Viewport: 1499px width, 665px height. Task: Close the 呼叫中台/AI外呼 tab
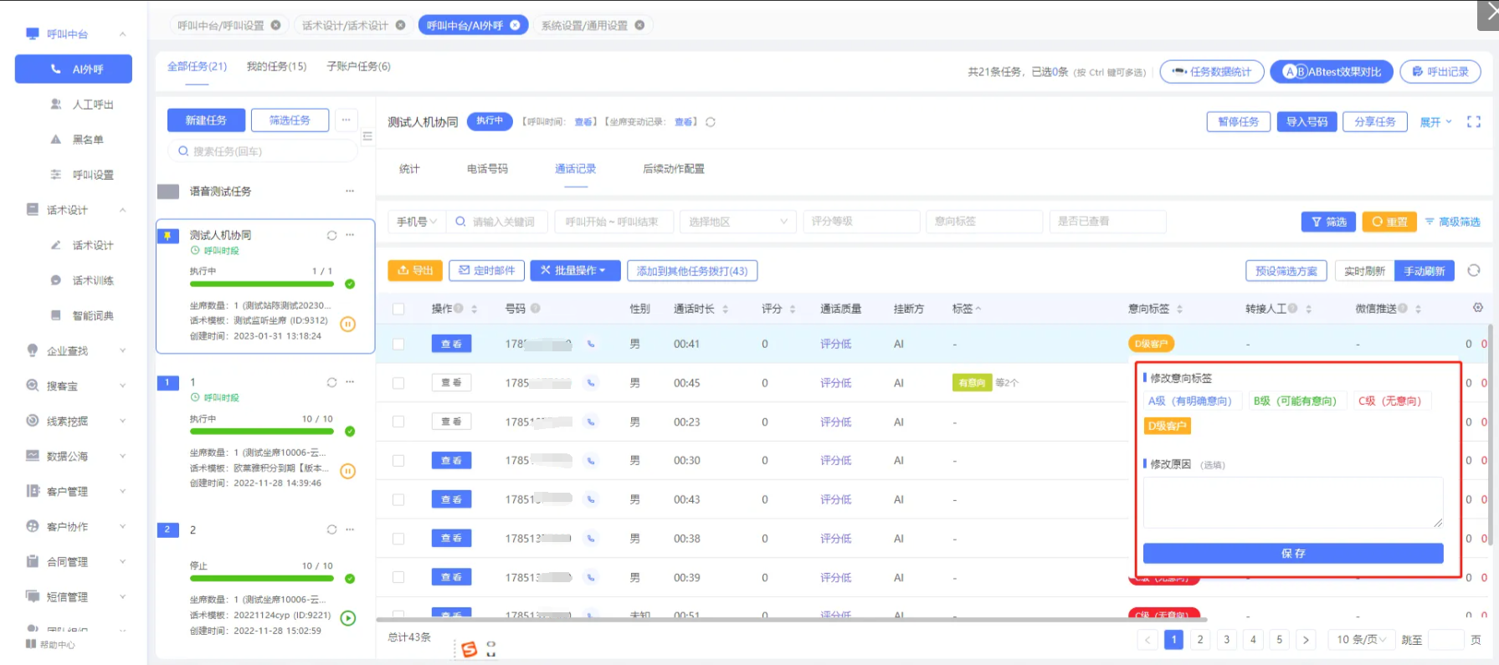516,25
